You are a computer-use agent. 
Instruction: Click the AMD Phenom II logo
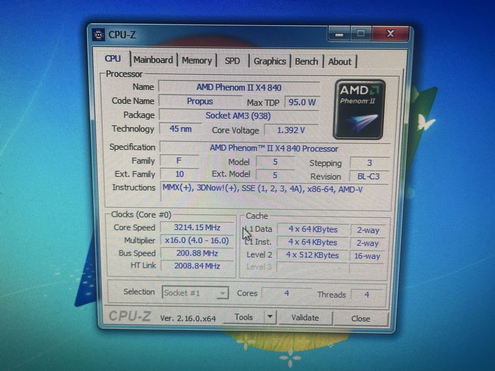359,110
